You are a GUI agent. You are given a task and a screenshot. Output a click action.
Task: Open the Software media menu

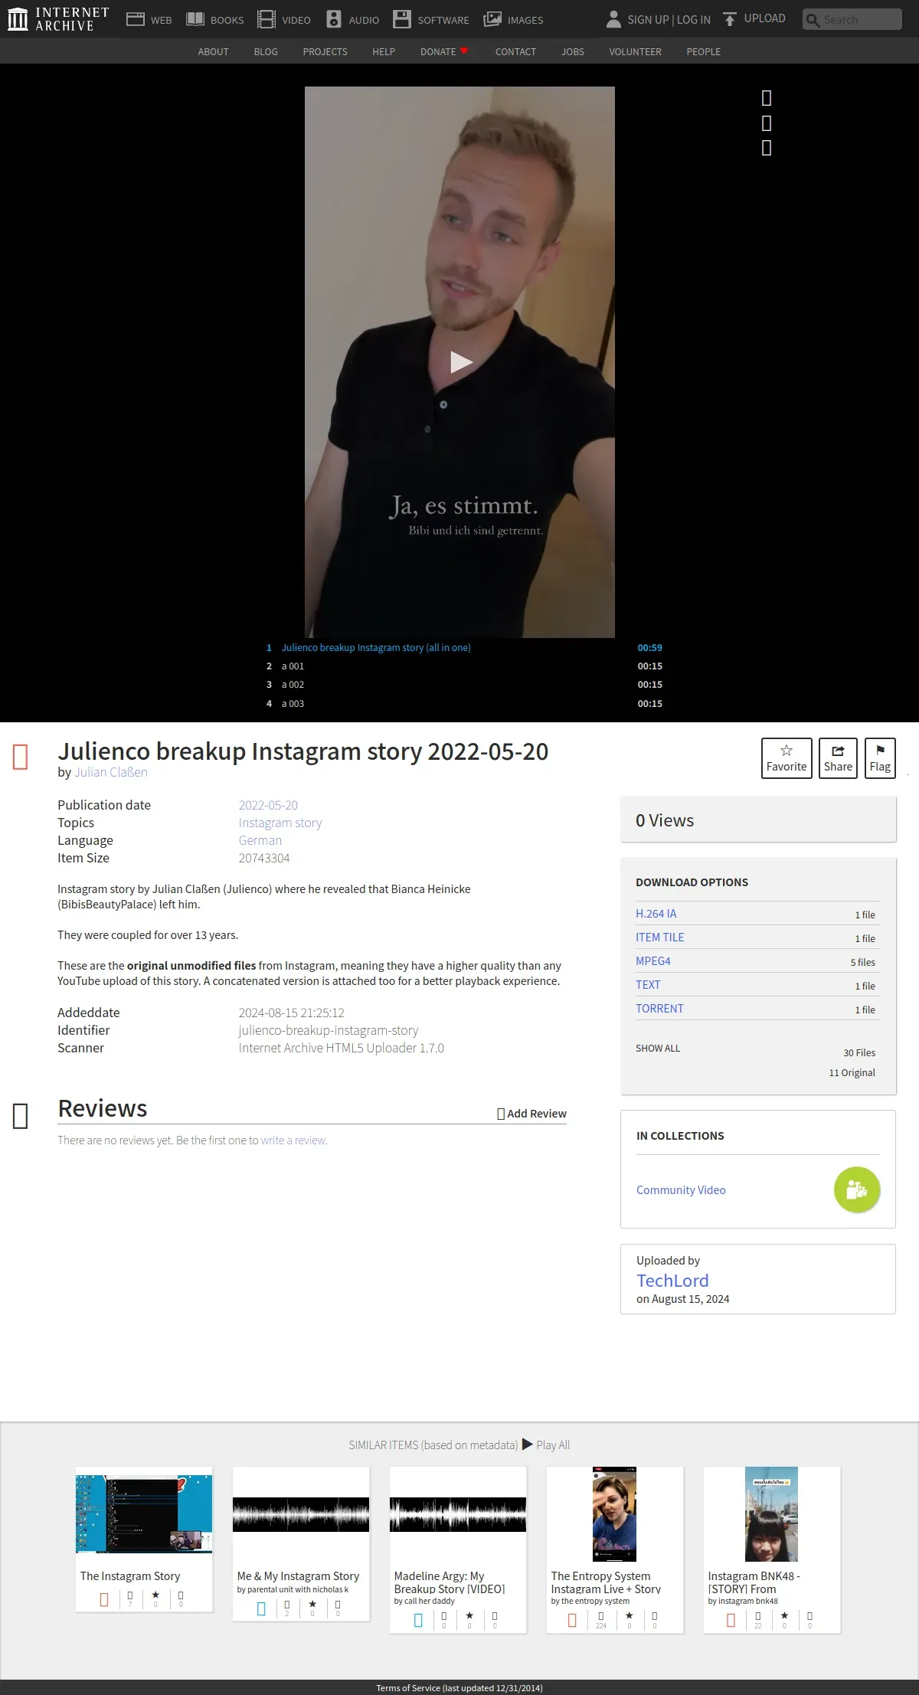[x=430, y=20]
